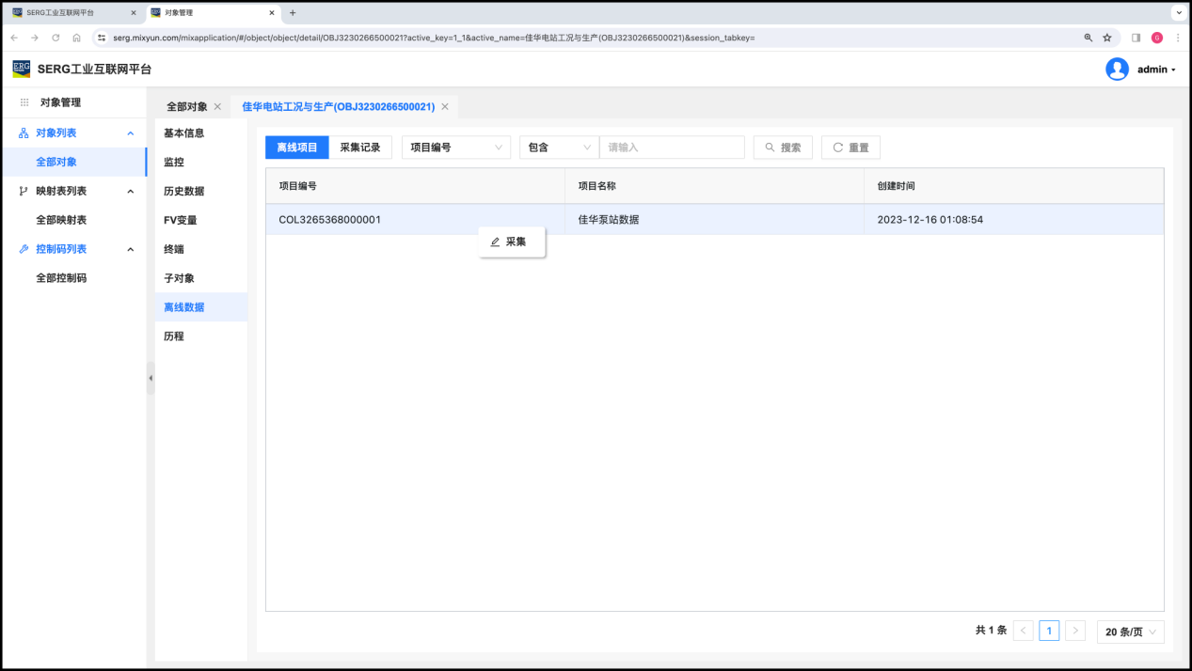The image size is (1192, 671).
Task: Click the 请输入 search input field
Action: coord(672,148)
